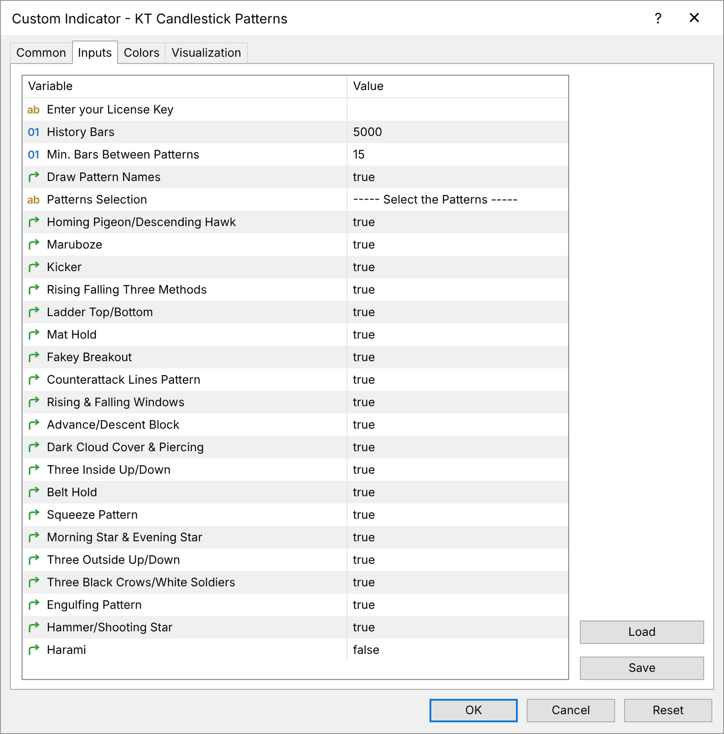Select the Min. Bars value 15
This screenshot has height=734, width=724.
pos(359,155)
